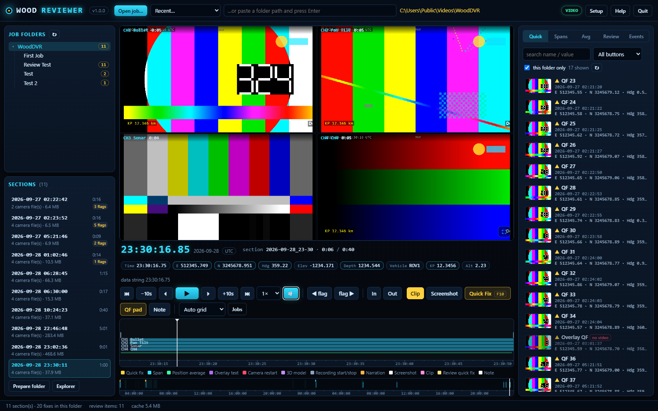Switch to the Spans tab

pos(561,37)
